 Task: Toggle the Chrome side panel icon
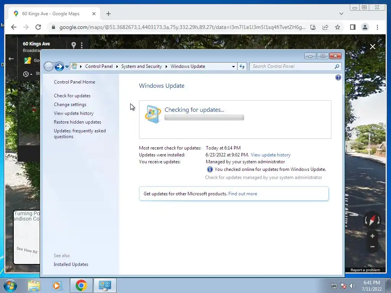[x=352, y=27]
